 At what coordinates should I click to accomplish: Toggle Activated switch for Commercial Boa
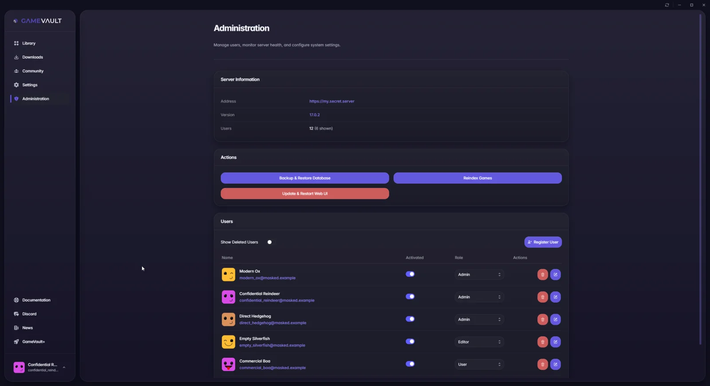click(x=410, y=364)
